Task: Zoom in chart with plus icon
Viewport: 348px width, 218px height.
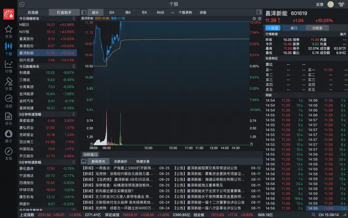Action: (x=254, y=18)
